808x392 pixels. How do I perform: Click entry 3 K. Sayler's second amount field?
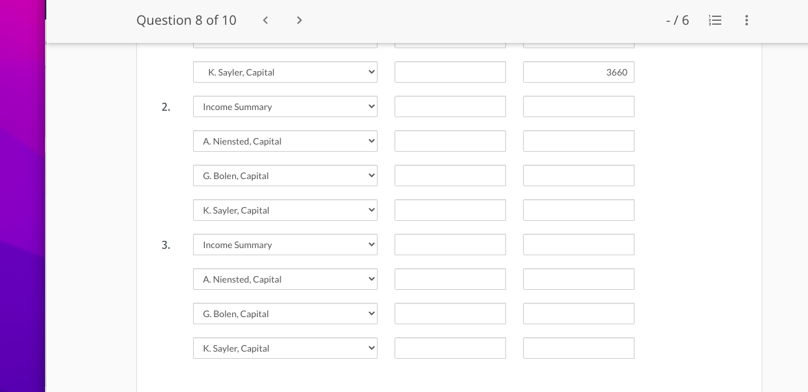click(x=578, y=348)
